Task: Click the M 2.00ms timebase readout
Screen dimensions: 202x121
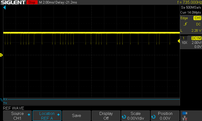Action: [47, 2]
